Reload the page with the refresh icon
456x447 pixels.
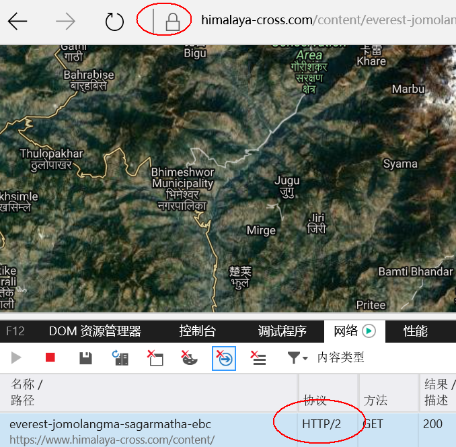114,22
